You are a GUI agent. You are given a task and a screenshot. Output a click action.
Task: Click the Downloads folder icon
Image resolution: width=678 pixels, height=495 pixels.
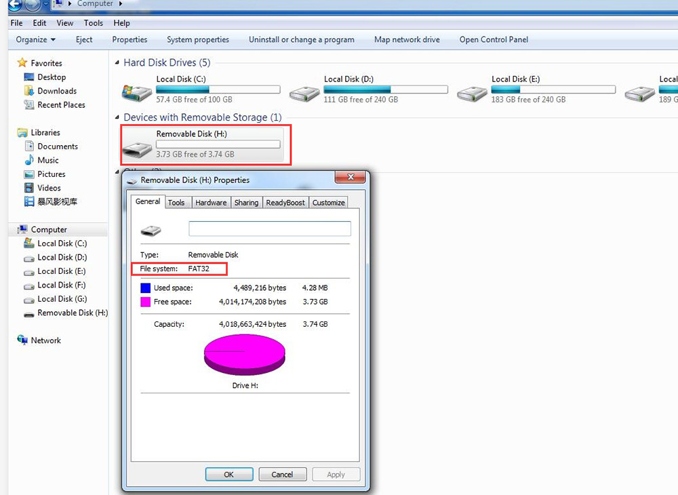tap(29, 91)
